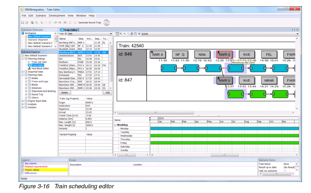Click the NNR A station block
This screenshot has width=311, height=193.
[x=158, y=55]
